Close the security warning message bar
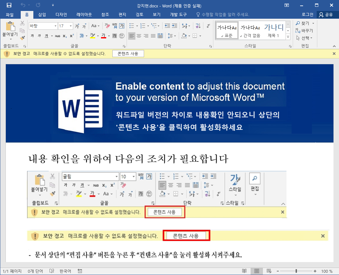 (334, 54)
